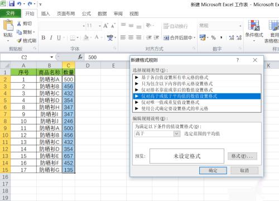
Task: Click column D header
Action: [88, 65]
